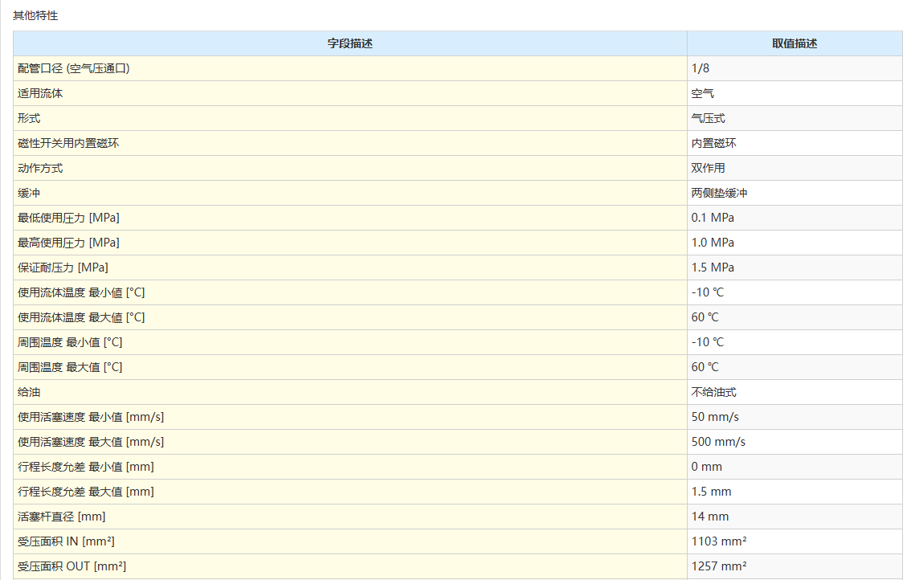Click the 取值描述 column header

(794, 43)
